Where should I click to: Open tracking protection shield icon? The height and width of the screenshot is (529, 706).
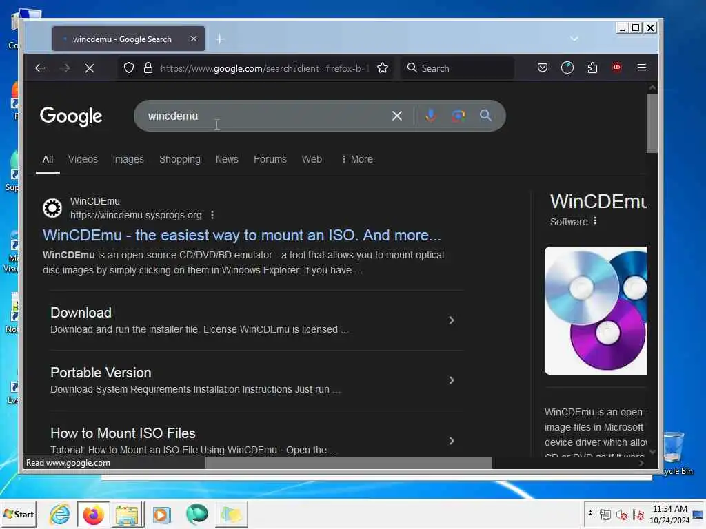[129, 68]
